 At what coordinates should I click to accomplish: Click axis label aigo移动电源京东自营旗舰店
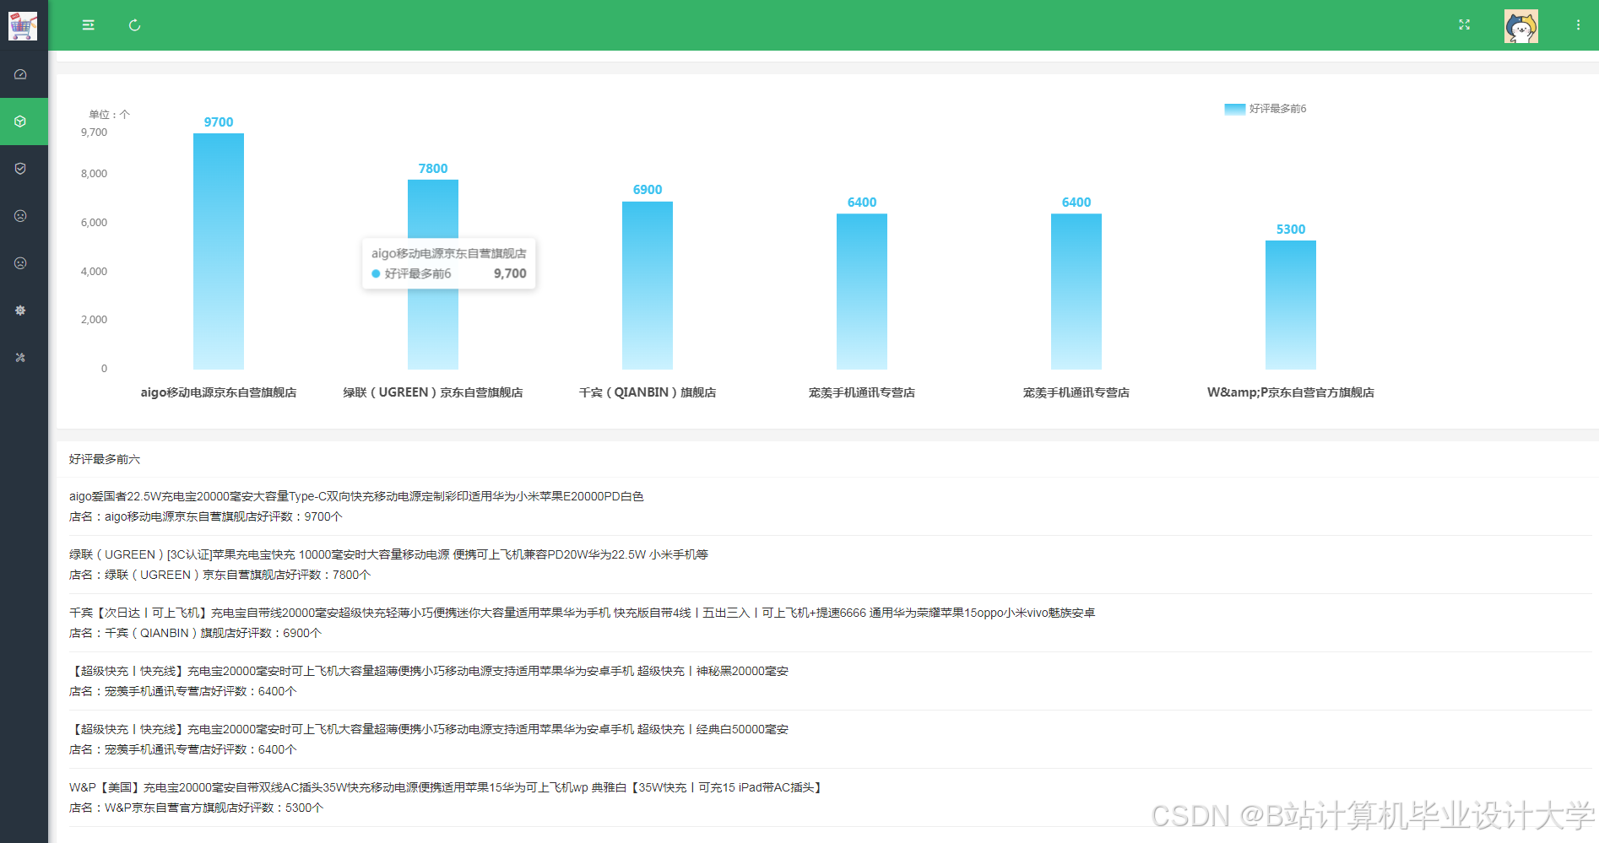(x=219, y=392)
